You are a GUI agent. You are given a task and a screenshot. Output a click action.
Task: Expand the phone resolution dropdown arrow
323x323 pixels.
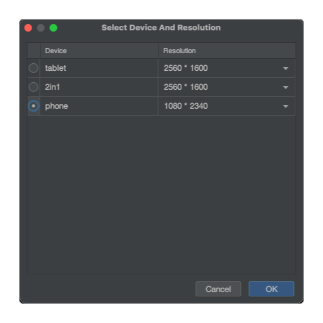pyautogui.click(x=286, y=106)
